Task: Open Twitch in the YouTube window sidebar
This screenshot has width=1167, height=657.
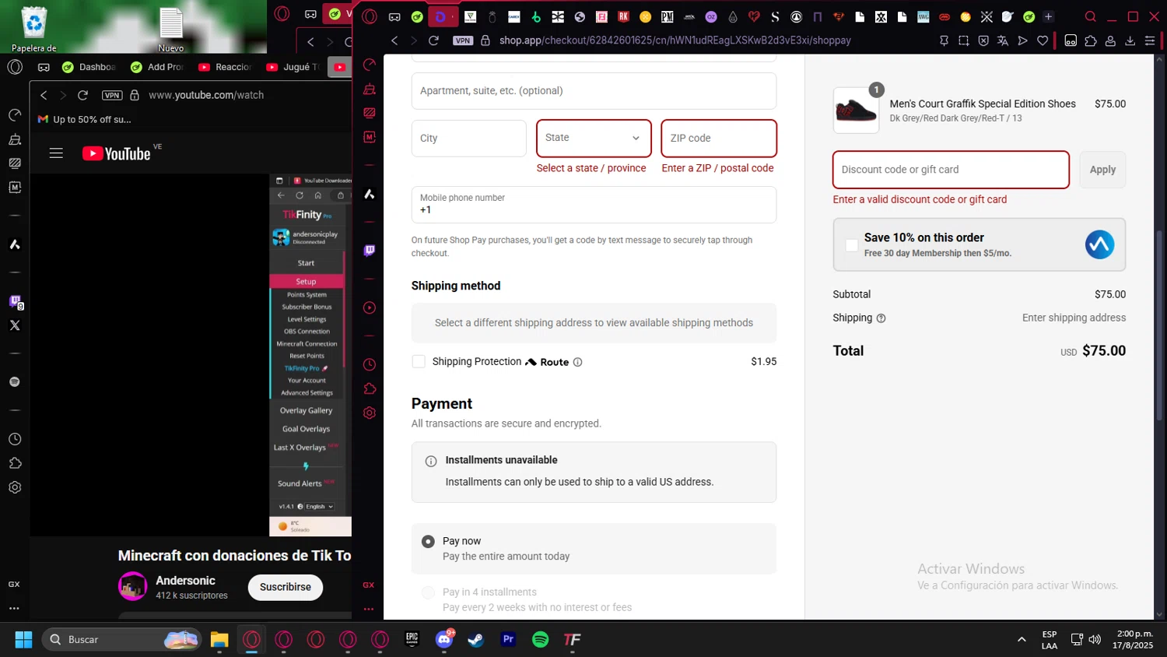Action: click(x=15, y=301)
